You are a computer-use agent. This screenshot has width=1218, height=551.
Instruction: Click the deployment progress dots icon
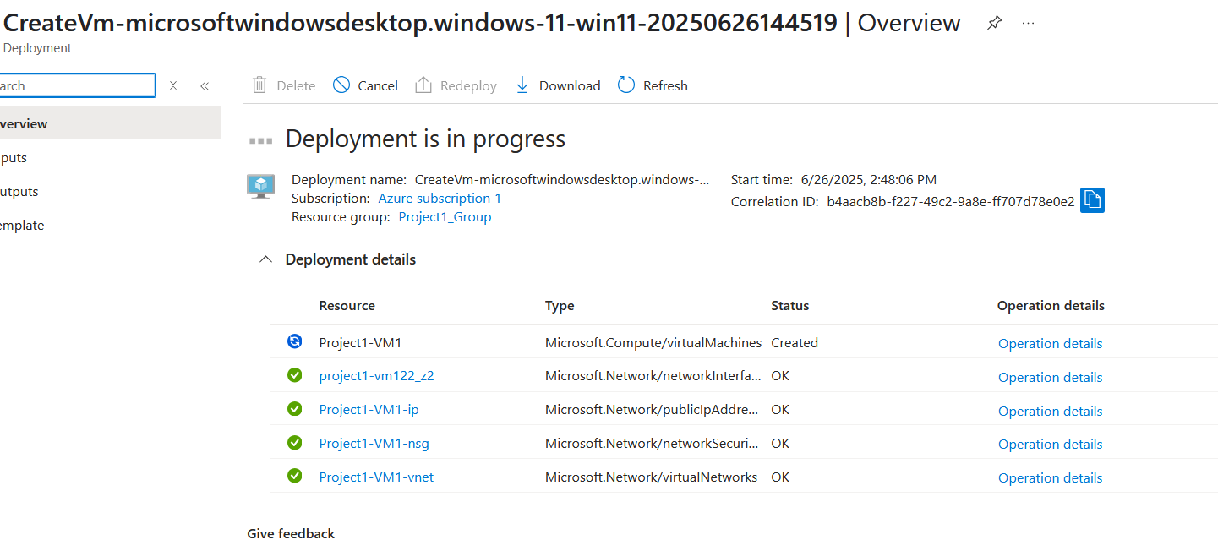[260, 140]
